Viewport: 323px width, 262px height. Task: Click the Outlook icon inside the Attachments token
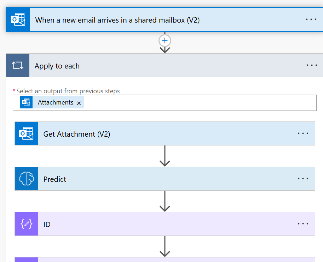[x=26, y=102]
